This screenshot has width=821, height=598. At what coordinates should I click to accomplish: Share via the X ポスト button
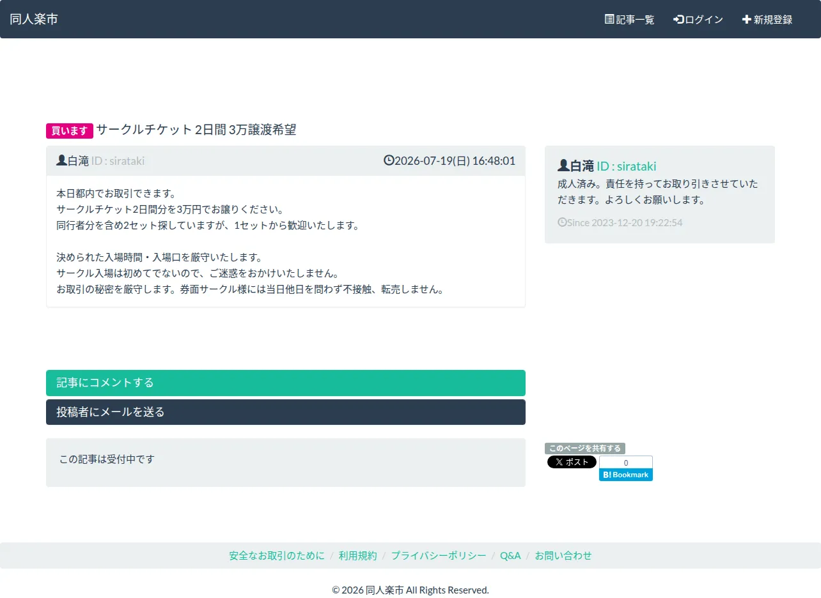point(572,462)
